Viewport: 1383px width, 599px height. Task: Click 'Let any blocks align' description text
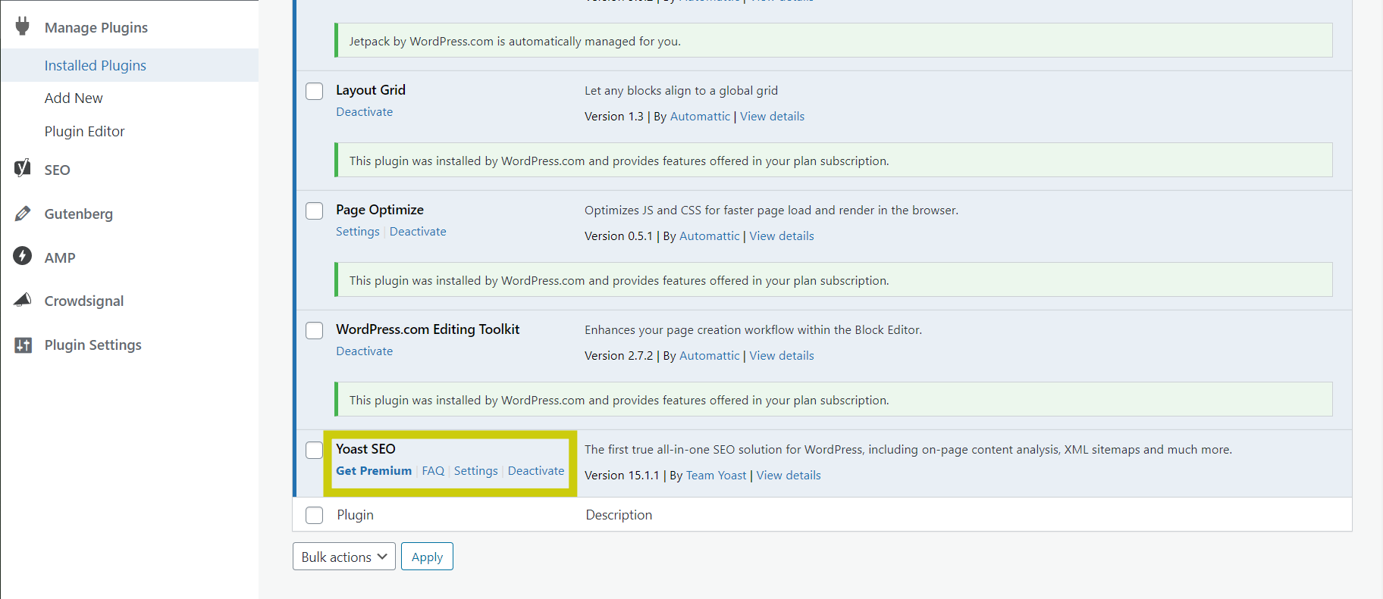(x=681, y=90)
